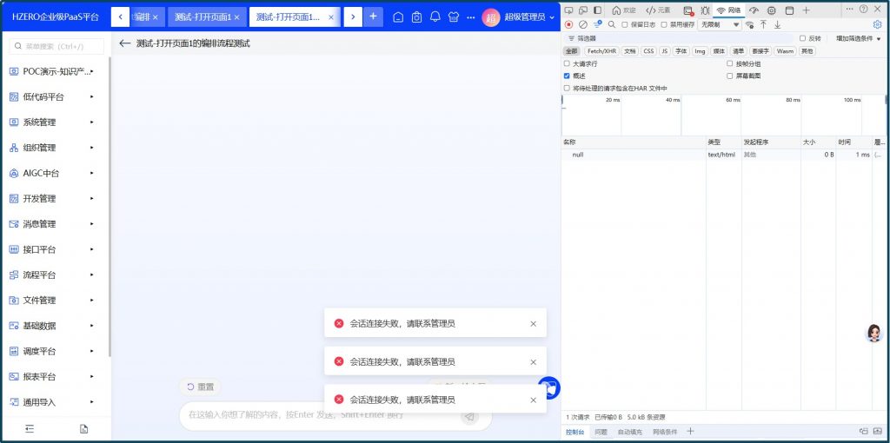
Task: Uncheck the 概述 checkbox
Action: [x=567, y=76]
